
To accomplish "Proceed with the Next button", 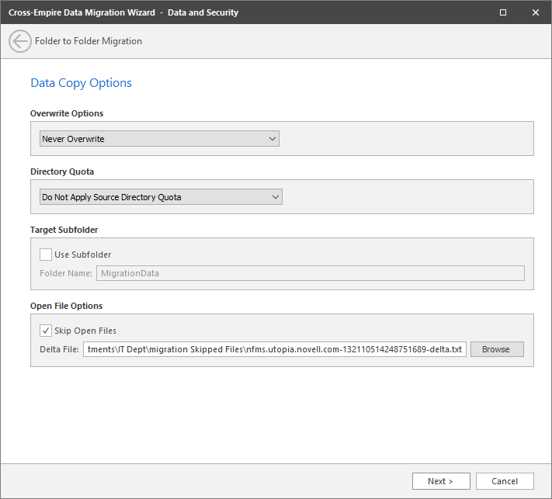I will (x=440, y=481).
